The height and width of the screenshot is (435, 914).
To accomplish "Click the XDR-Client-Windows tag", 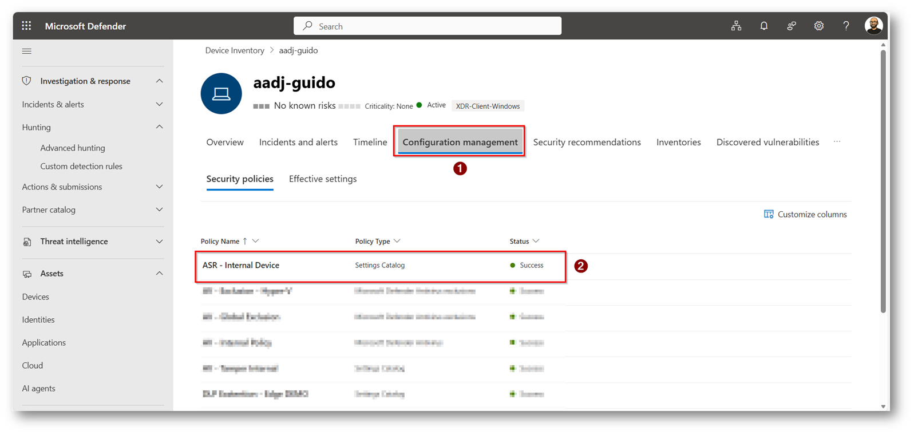I will click(x=488, y=106).
